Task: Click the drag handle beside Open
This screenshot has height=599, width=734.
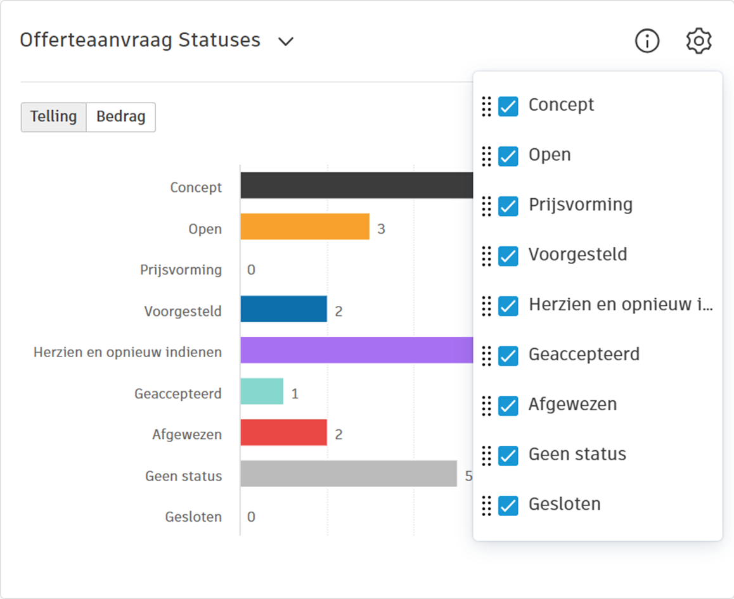Action: click(x=487, y=156)
